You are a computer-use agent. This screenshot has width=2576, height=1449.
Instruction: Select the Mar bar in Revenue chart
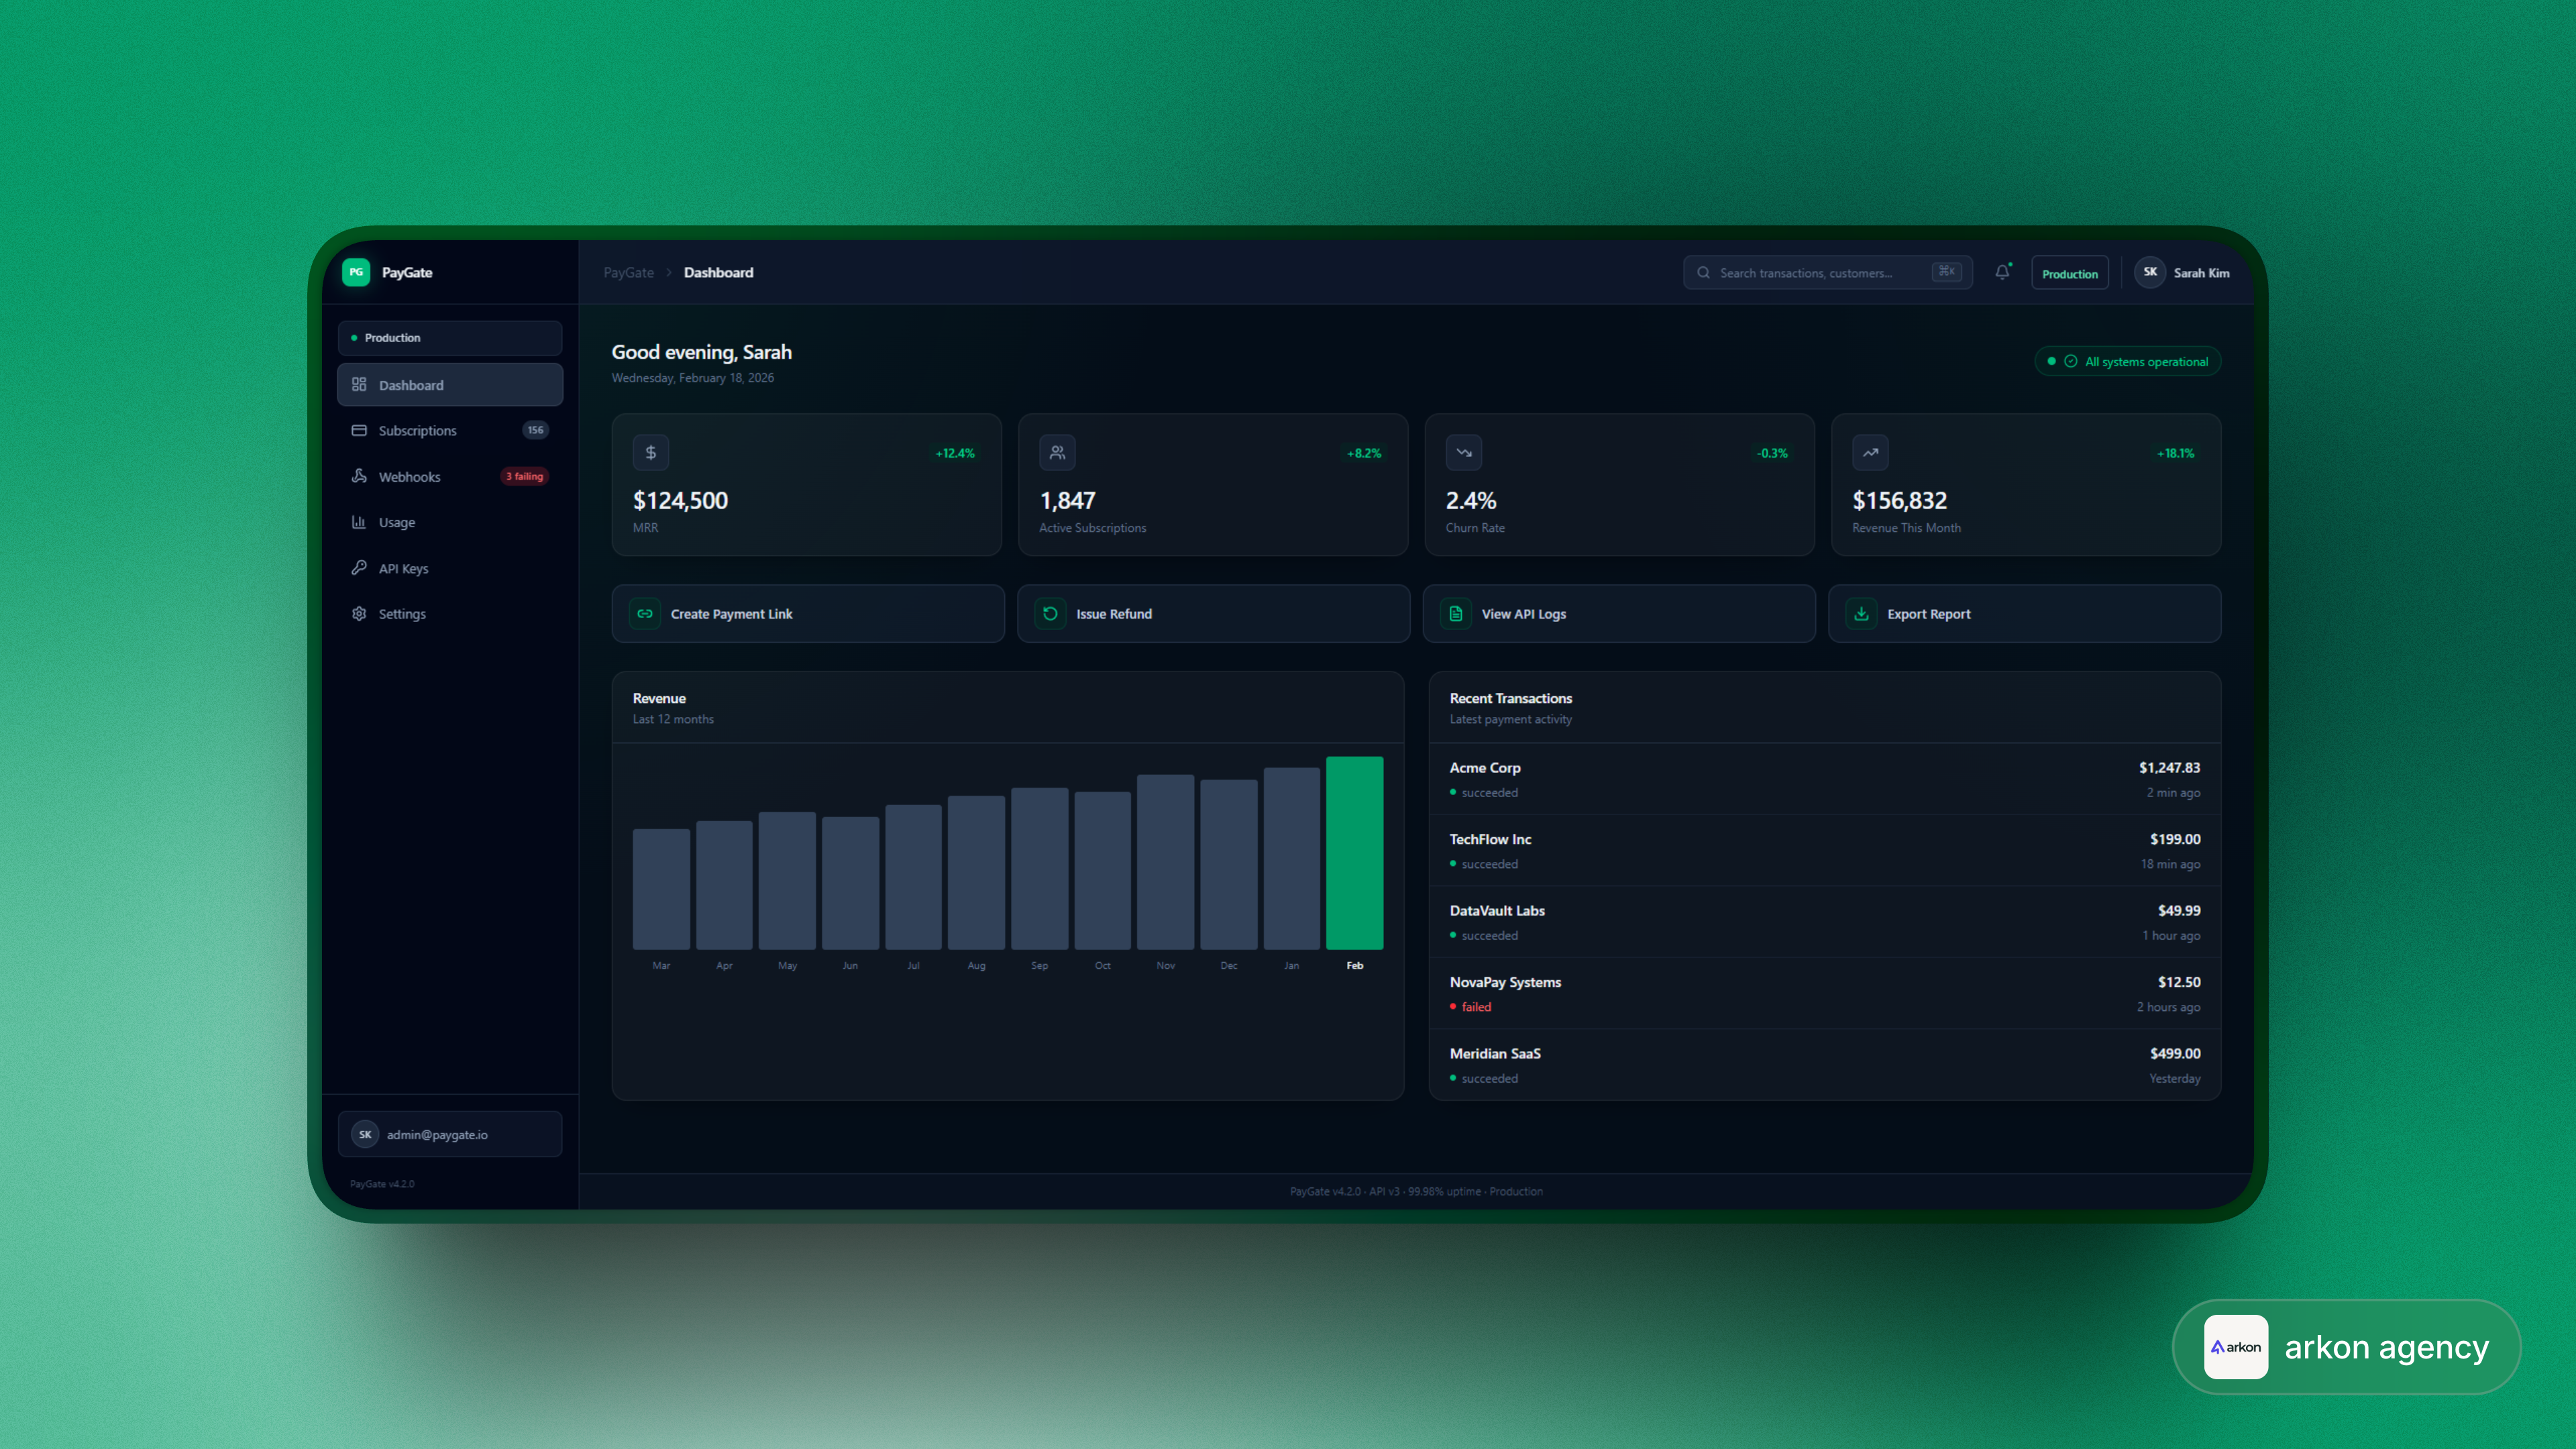[x=661, y=889]
